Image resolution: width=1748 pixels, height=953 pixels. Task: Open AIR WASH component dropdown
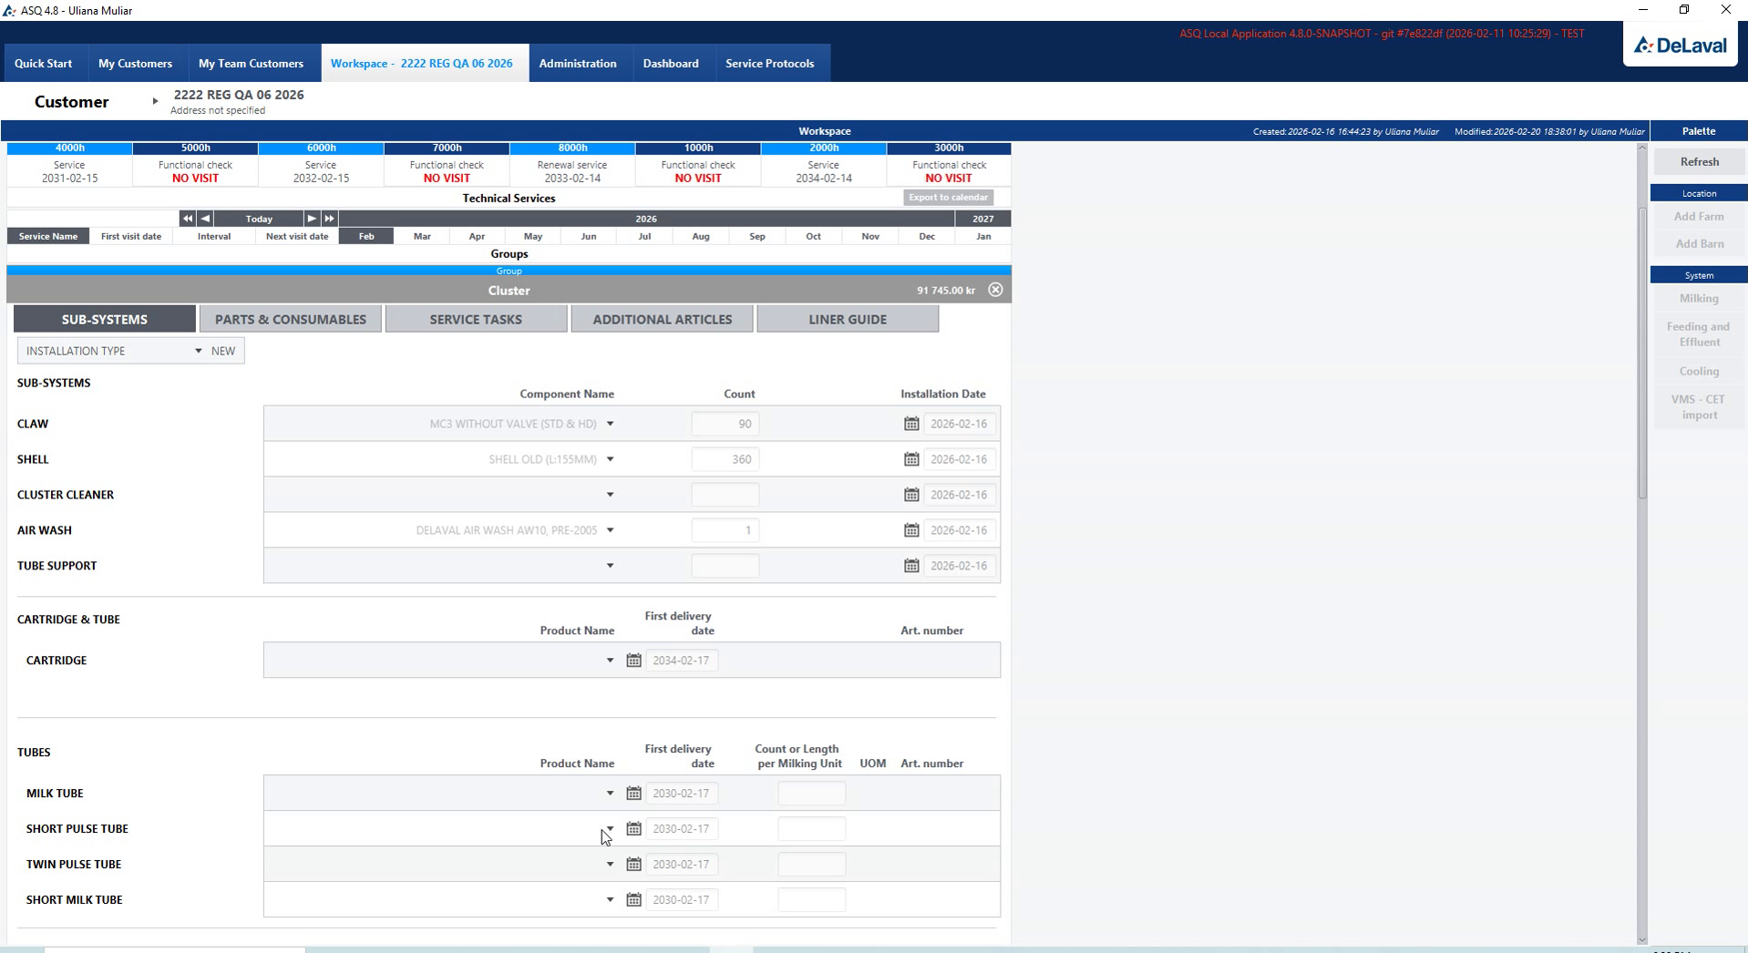tap(610, 530)
